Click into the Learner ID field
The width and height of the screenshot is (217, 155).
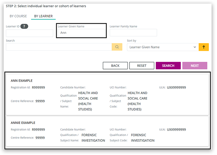pos(29,33)
